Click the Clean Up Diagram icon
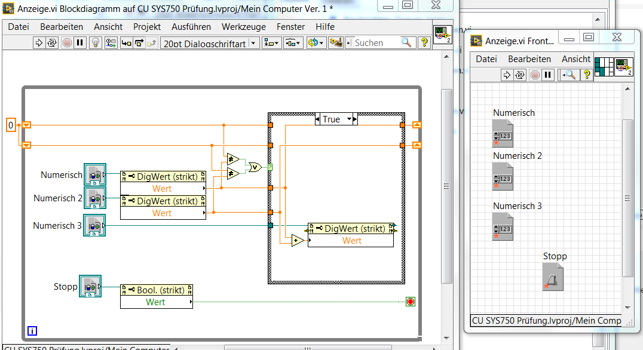 [336, 42]
